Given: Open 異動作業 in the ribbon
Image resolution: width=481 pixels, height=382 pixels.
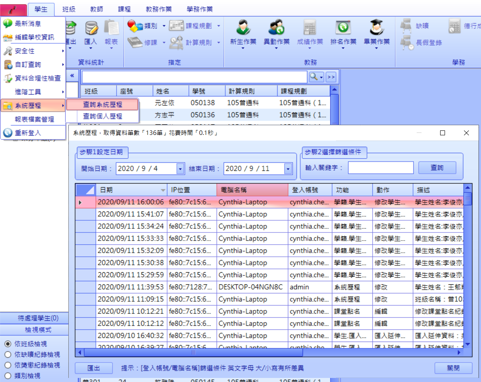Looking at the screenshot, I should point(276,34).
